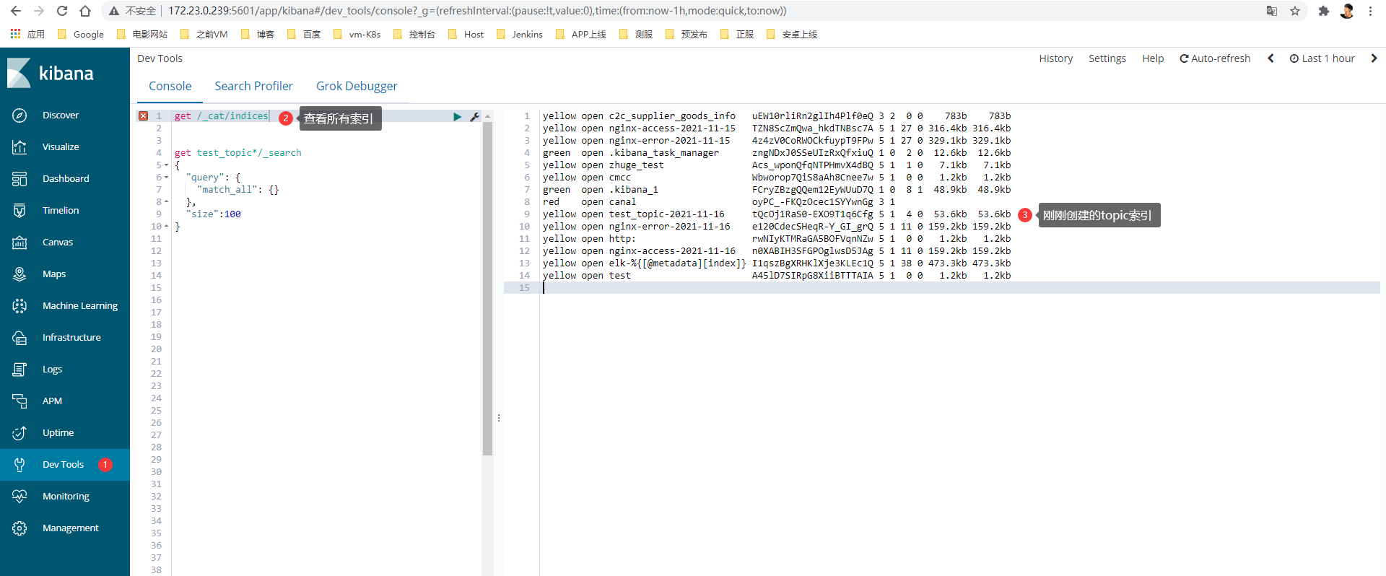Go to Dashboard page
Image resolution: width=1386 pixels, height=576 pixels.
[66, 178]
